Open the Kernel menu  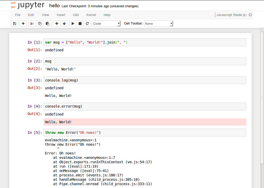tap(91, 15)
